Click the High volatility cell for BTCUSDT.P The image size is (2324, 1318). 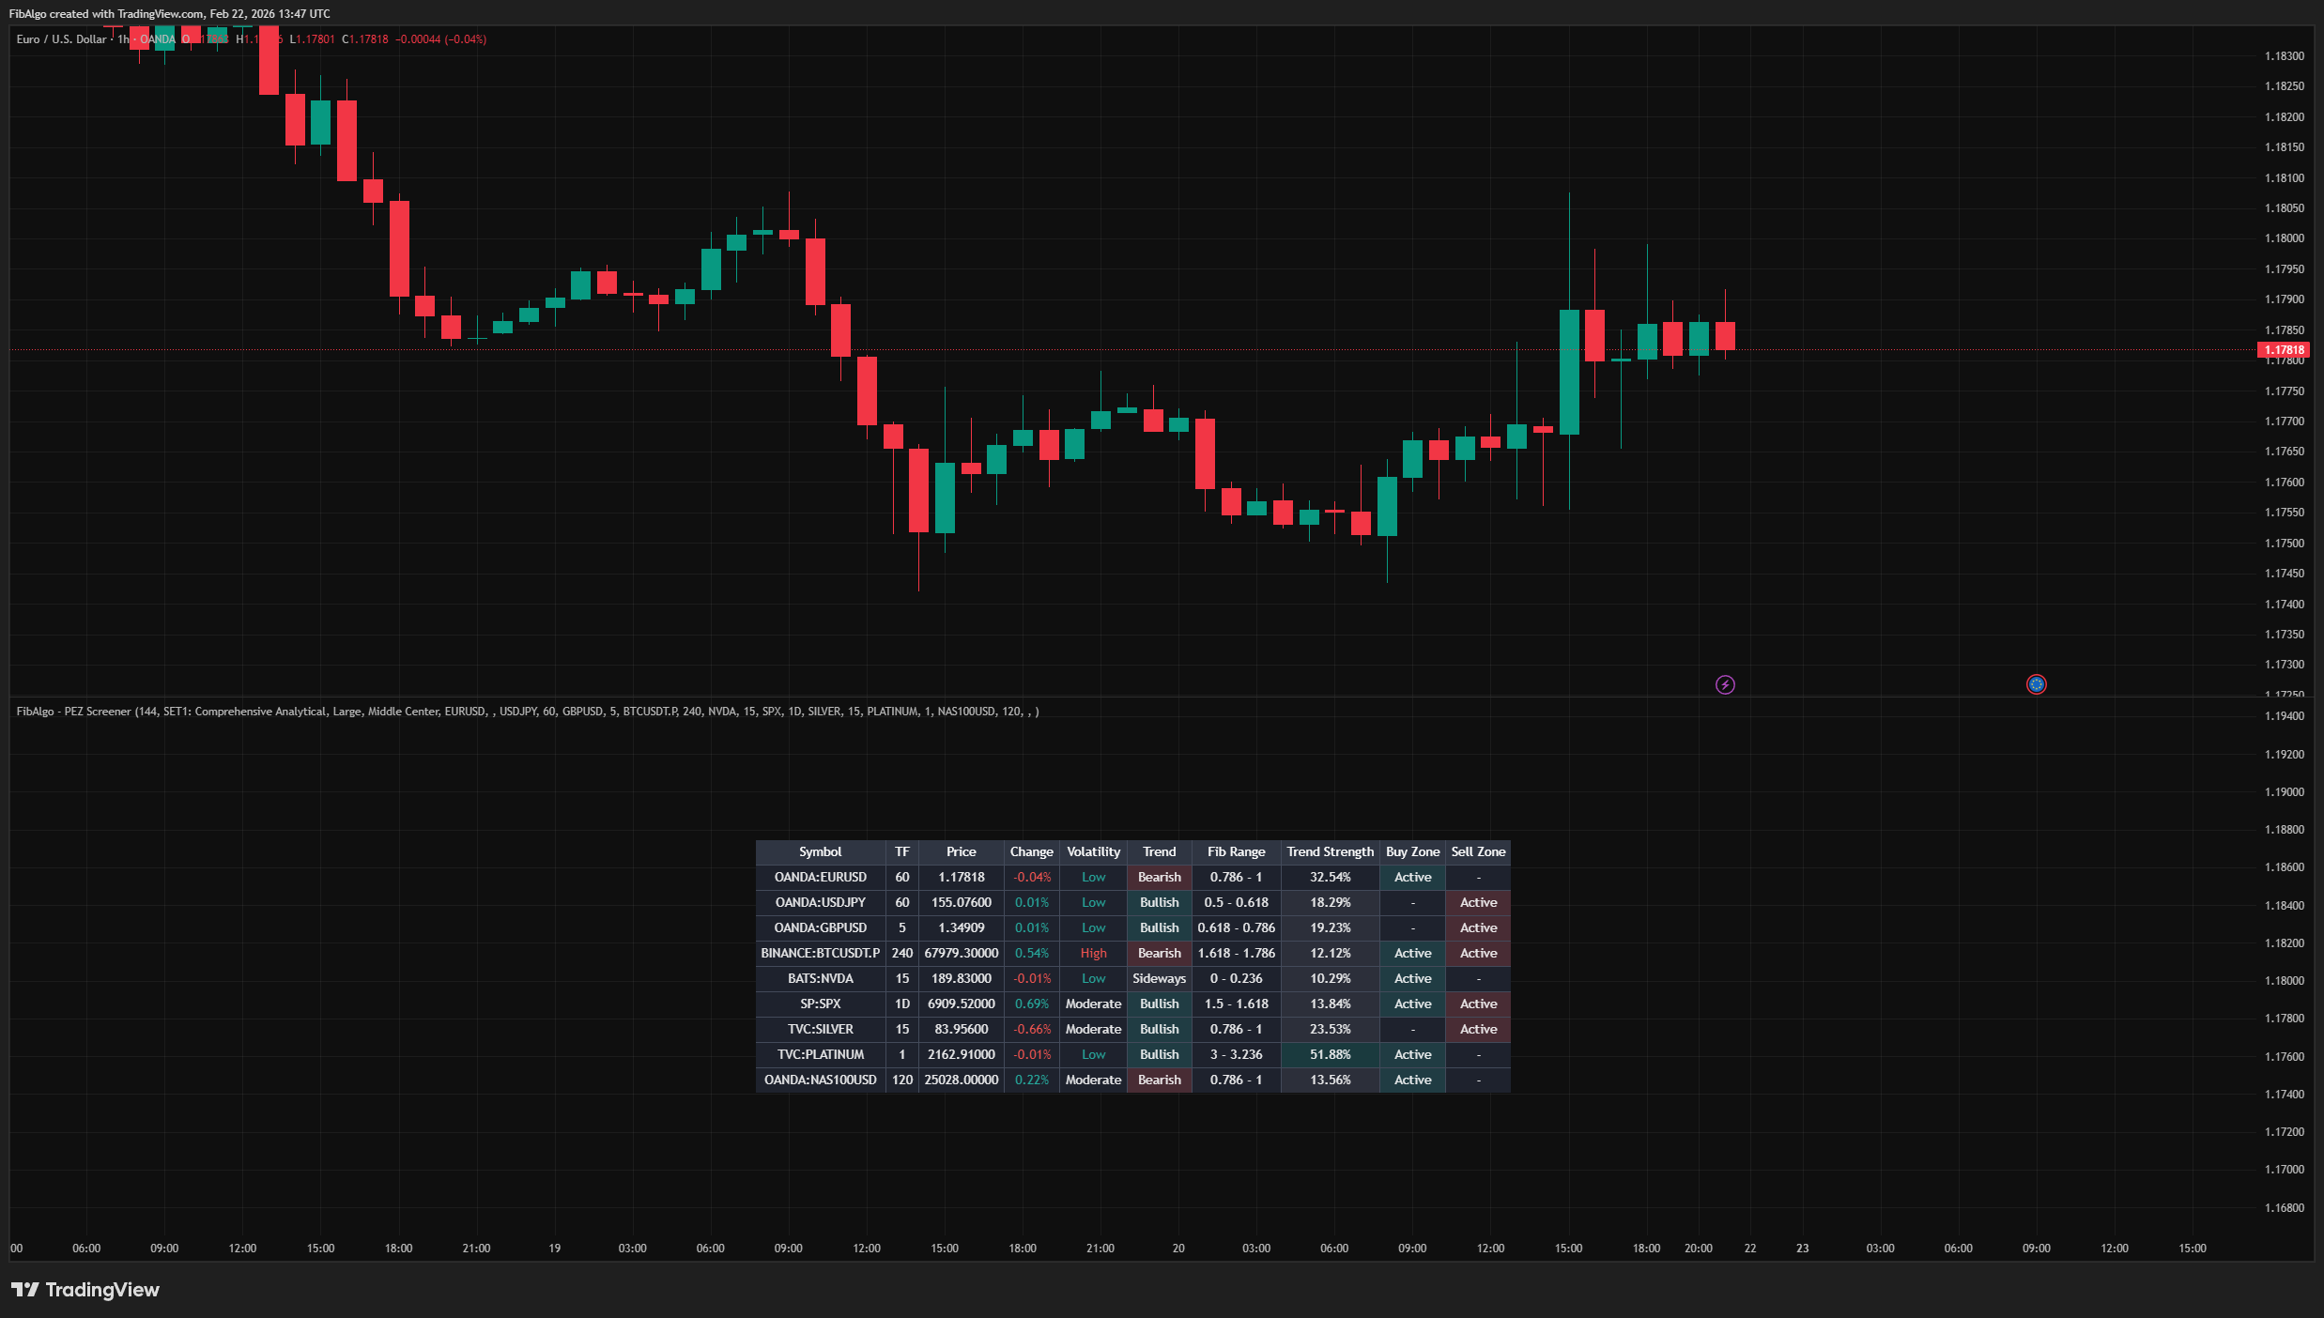tap(1093, 953)
